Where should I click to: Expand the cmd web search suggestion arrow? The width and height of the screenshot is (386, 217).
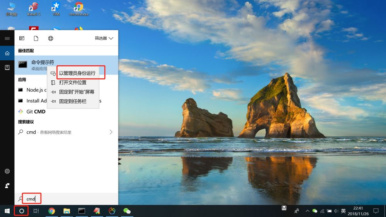[x=111, y=132]
